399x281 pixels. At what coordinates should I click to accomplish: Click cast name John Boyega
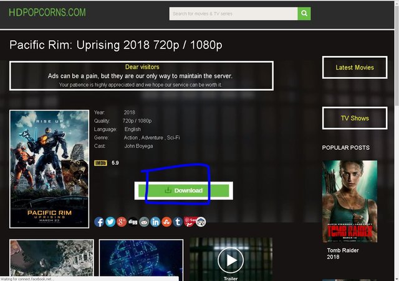point(138,146)
